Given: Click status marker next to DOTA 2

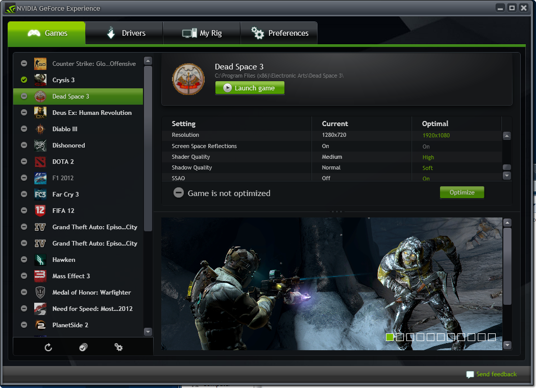Looking at the screenshot, I should [x=24, y=162].
